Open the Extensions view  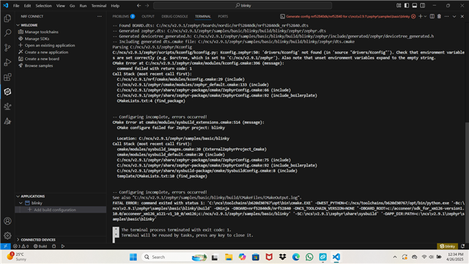click(x=7, y=77)
